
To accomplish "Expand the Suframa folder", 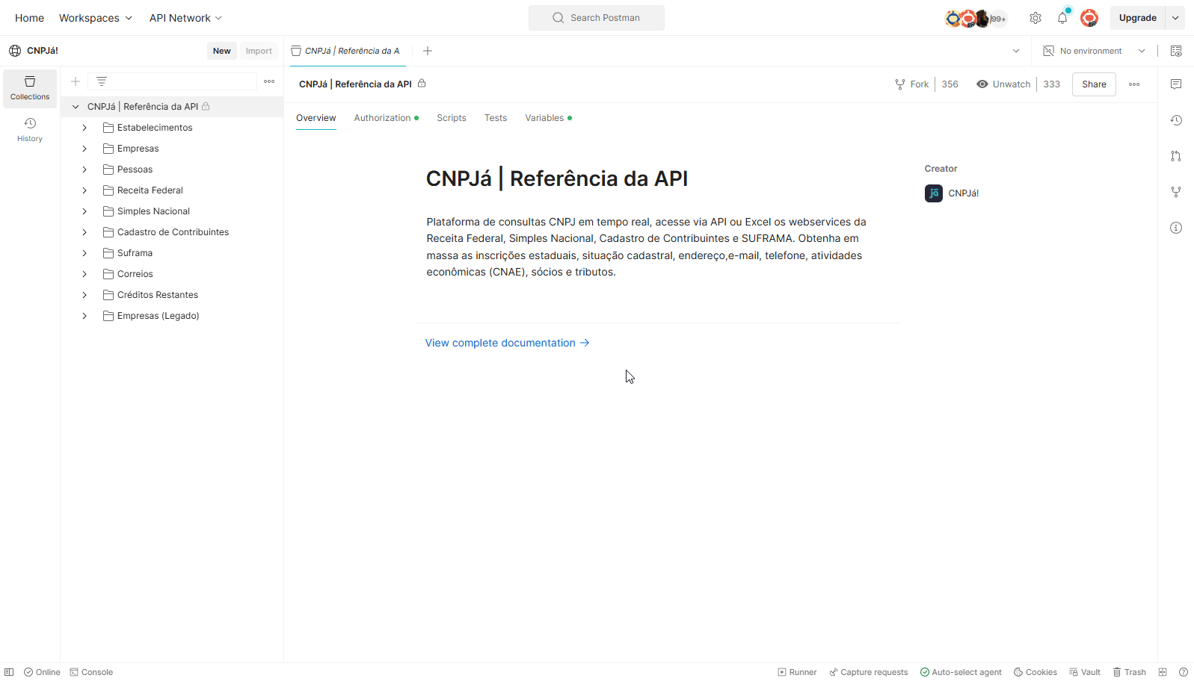I will click(x=84, y=253).
